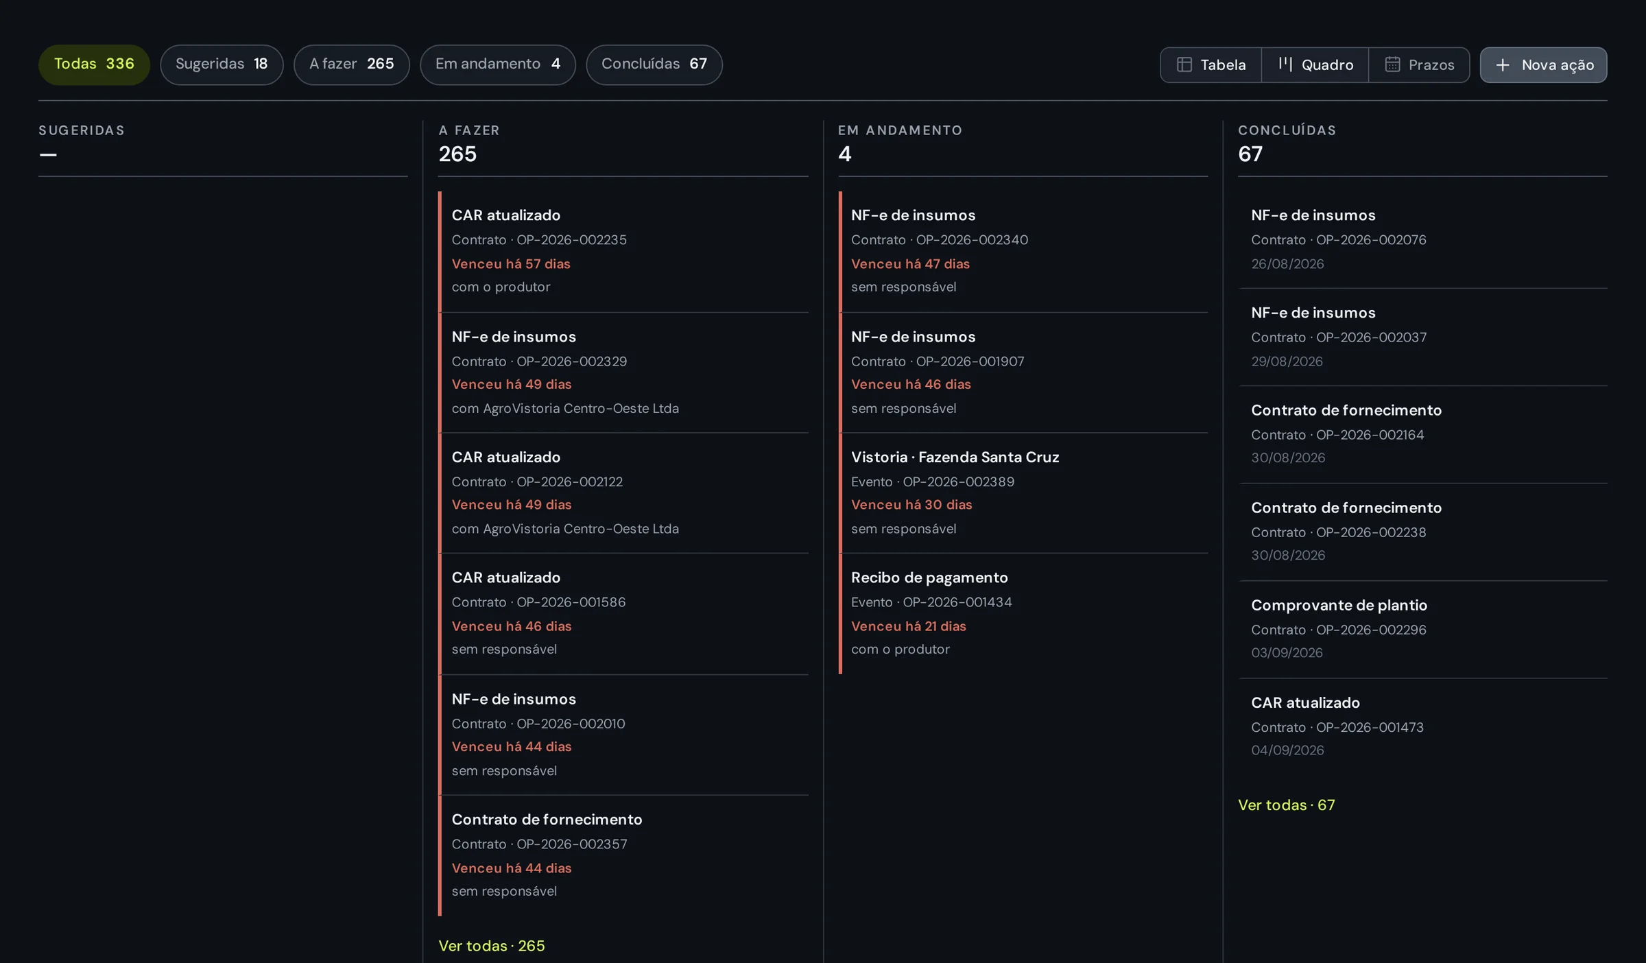Click the date 03/09/2026
1646x963 pixels.
(x=1287, y=653)
